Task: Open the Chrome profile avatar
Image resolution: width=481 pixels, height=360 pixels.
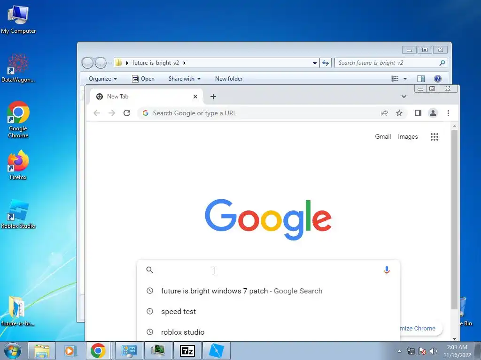Action: point(433,113)
